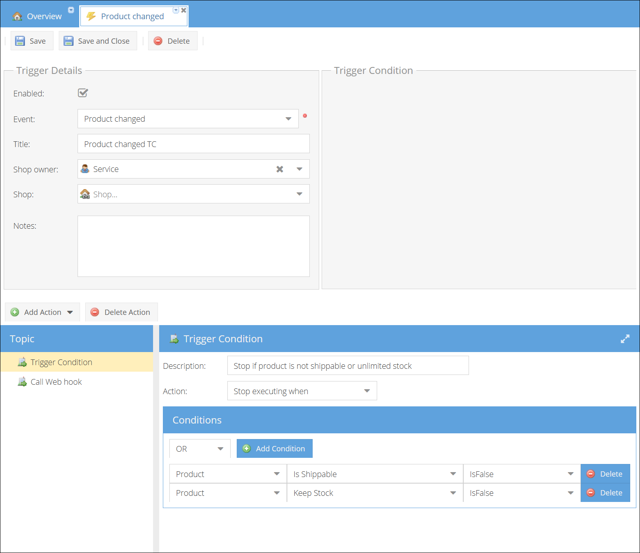The width and height of the screenshot is (640, 553).
Task: Open the Overview tab dropdown menu icon
Action: [71, 10]
